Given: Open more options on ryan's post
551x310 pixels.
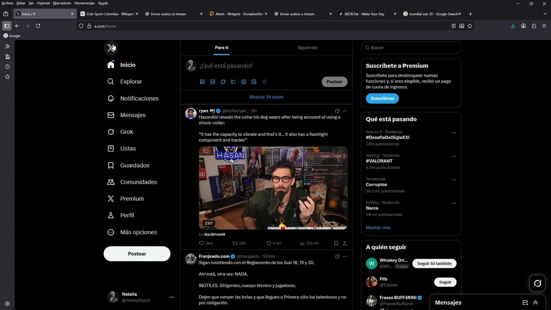Looking at the screenshot, I should [345, 111].
